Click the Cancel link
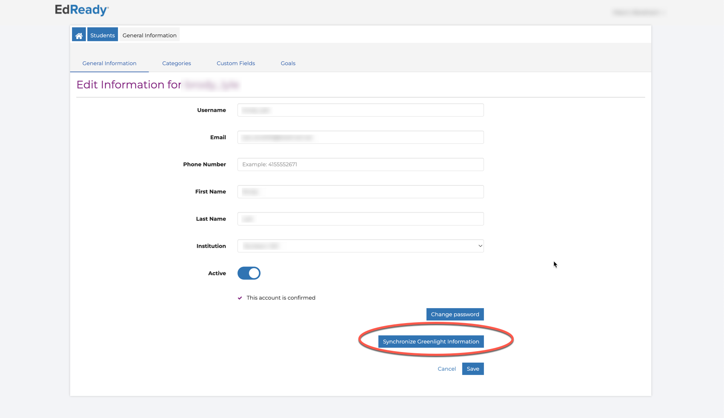 [446, 369]
